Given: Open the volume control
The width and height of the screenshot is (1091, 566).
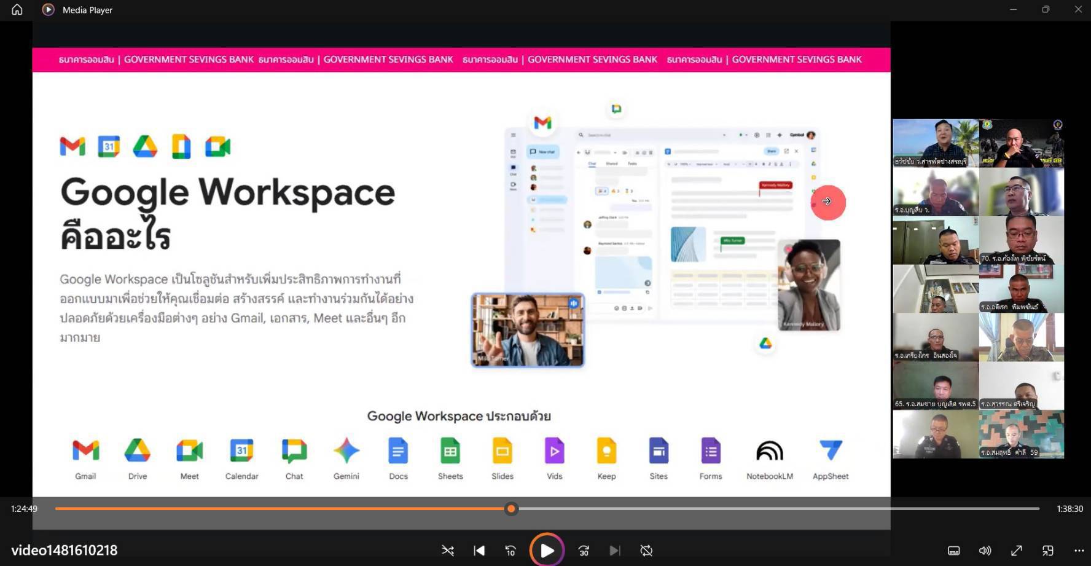Looking at the screenshot, I should [x=985, y=551].
